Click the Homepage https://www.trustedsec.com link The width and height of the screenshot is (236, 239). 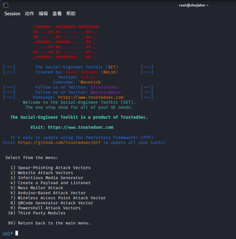91,97
